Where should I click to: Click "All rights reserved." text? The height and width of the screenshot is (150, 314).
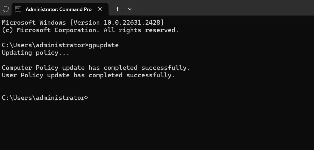click(141, 30)
